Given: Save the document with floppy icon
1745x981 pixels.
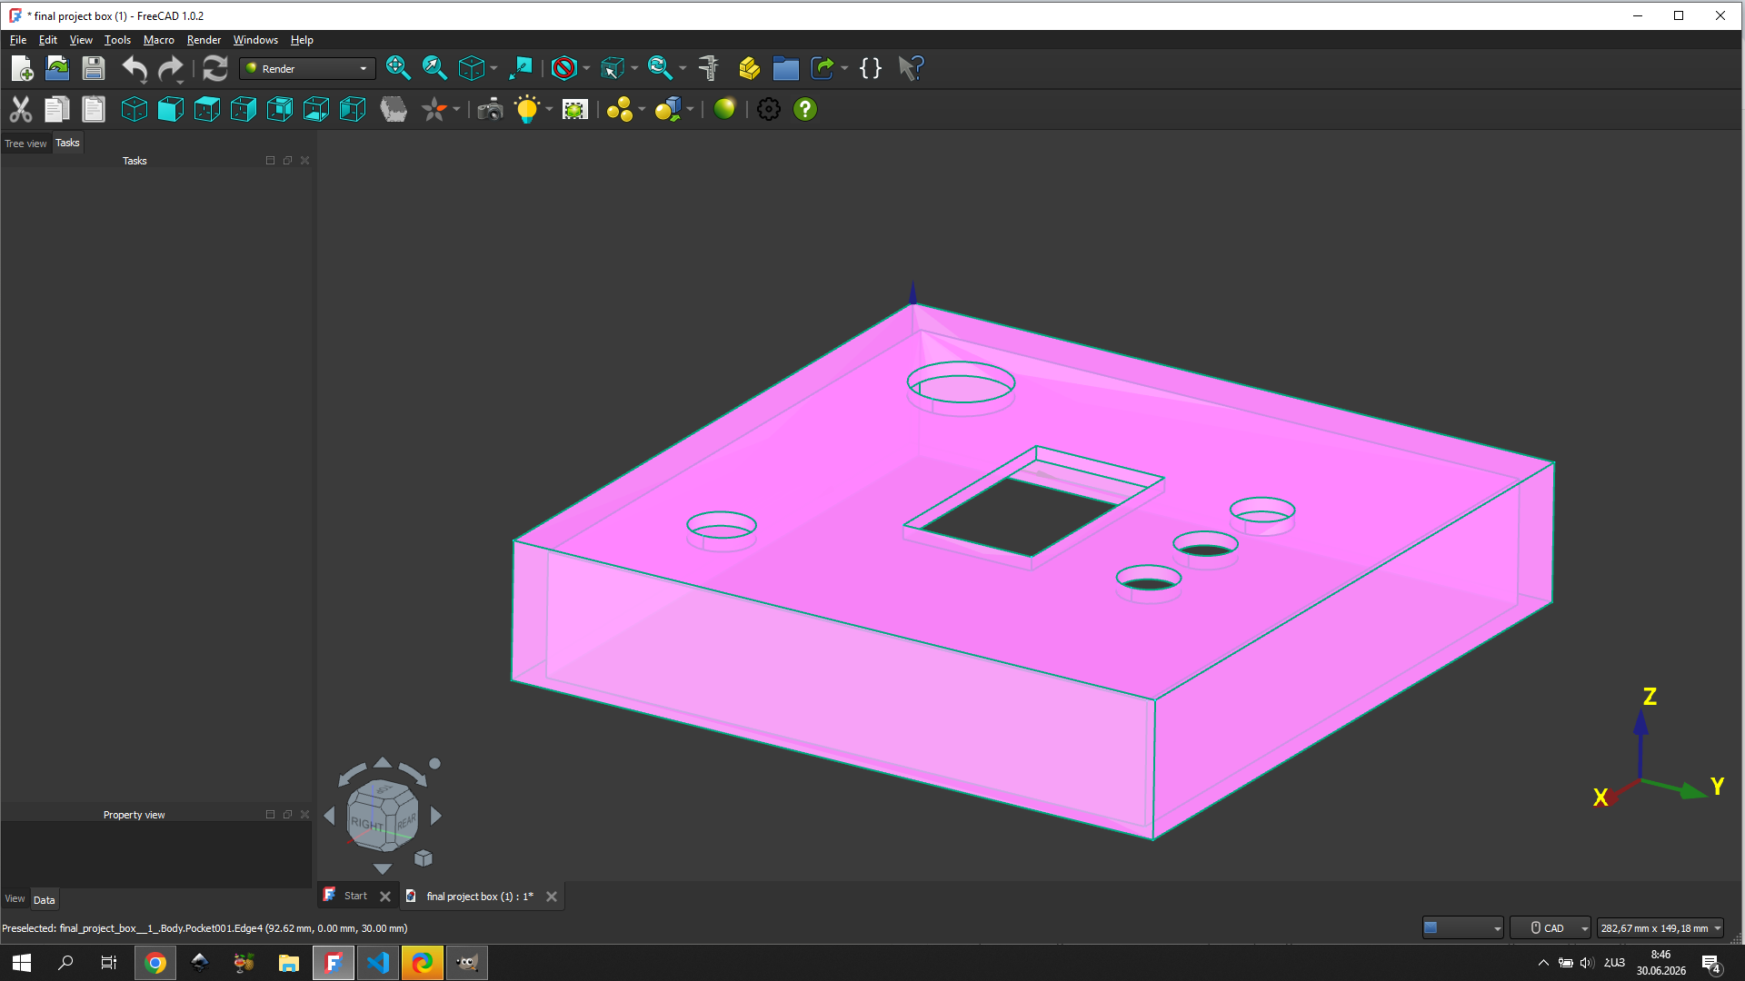Looking at the screenshot, I should 94,68.
